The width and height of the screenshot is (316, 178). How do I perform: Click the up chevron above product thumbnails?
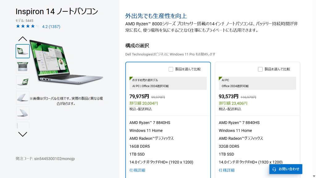click(x=23, y=39)
